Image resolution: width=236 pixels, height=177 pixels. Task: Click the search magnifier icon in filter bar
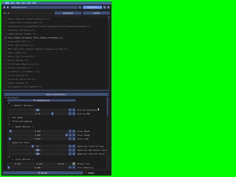tap(8, 13)
